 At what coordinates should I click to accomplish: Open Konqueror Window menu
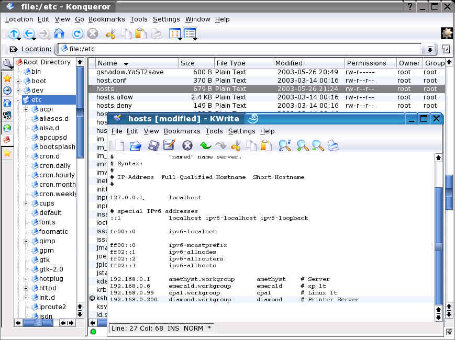(x=197, y=19)
